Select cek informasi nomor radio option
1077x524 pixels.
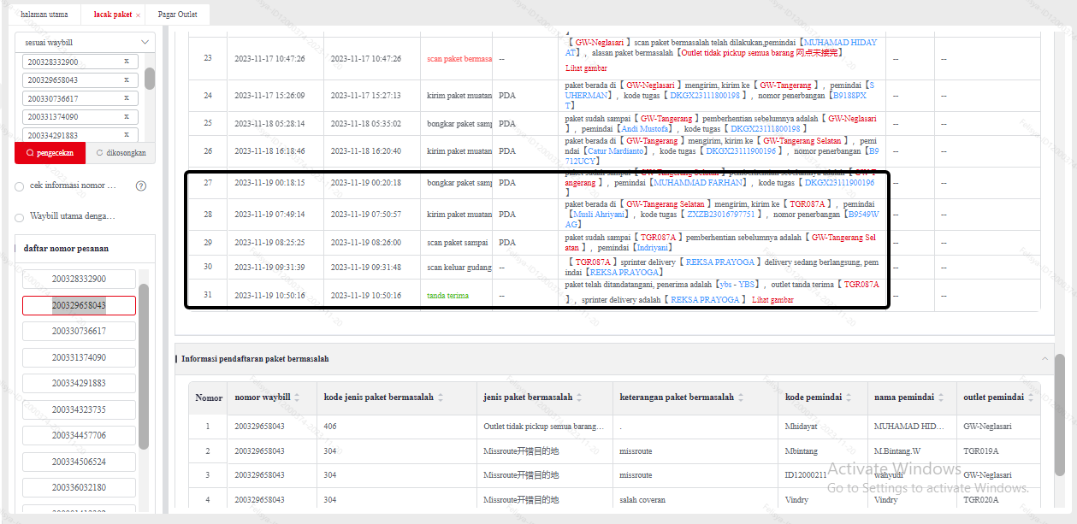20,185
